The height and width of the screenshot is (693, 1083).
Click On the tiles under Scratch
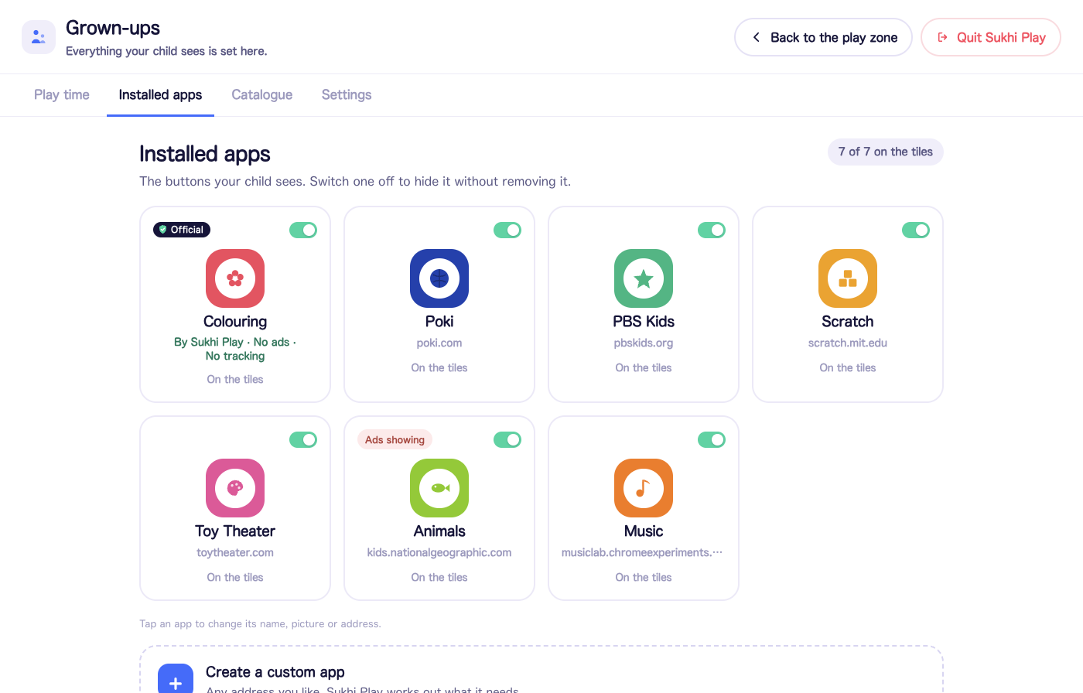(848, 367)
